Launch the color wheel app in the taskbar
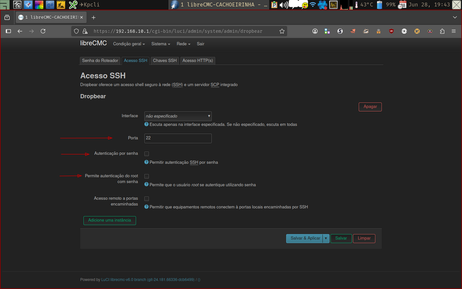Viewport: 462px width, 289px height. click(x=39, y=5)
